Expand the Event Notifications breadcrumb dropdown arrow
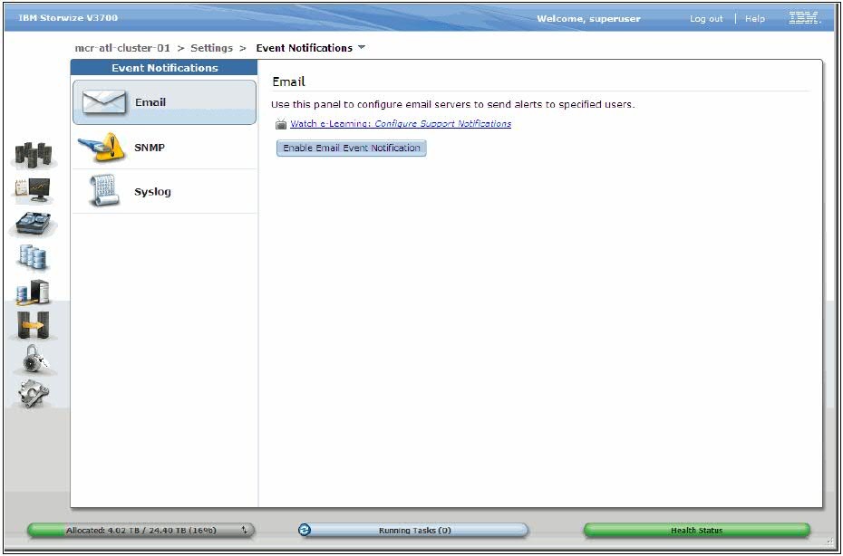This screenshot has height=556, width=843. click(x=362, y=47)
